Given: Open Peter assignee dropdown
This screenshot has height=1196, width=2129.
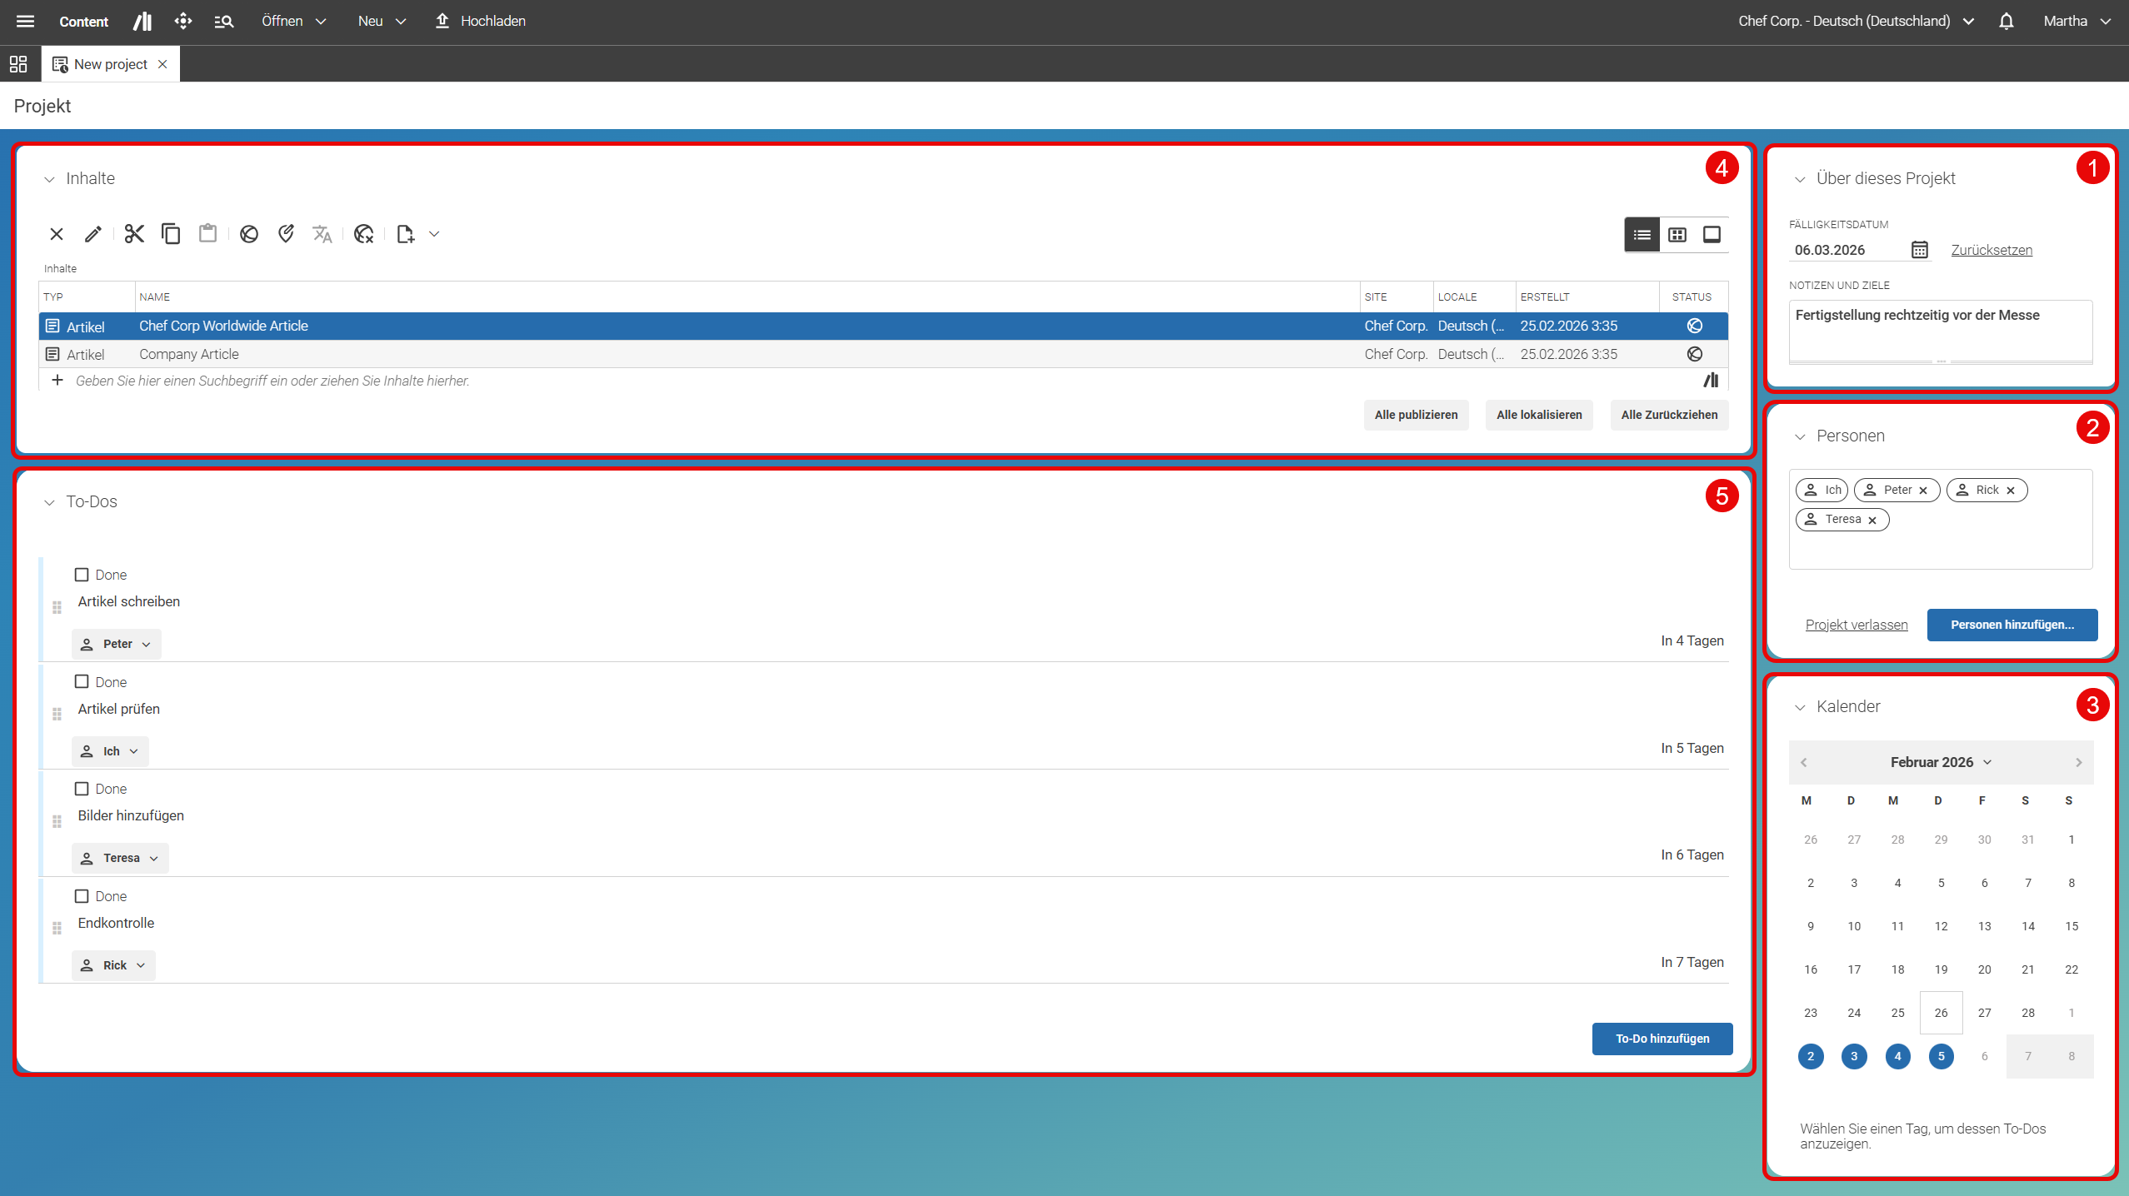Looking at the screenshot, I should (x=116, y=644).
